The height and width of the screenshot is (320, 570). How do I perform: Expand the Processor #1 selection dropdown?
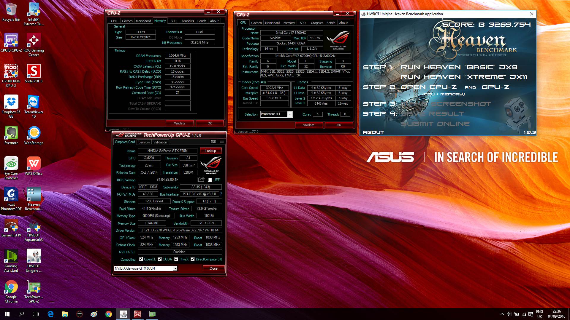290,114
